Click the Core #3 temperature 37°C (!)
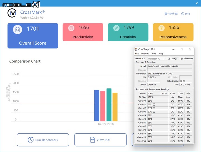The image size is (201, 152). [x=158, y=112]
